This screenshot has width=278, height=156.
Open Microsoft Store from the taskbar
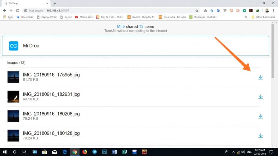click(x=45, y=152)
